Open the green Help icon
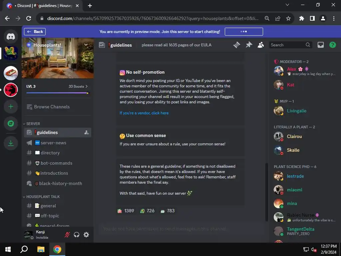 pos(333,45)
